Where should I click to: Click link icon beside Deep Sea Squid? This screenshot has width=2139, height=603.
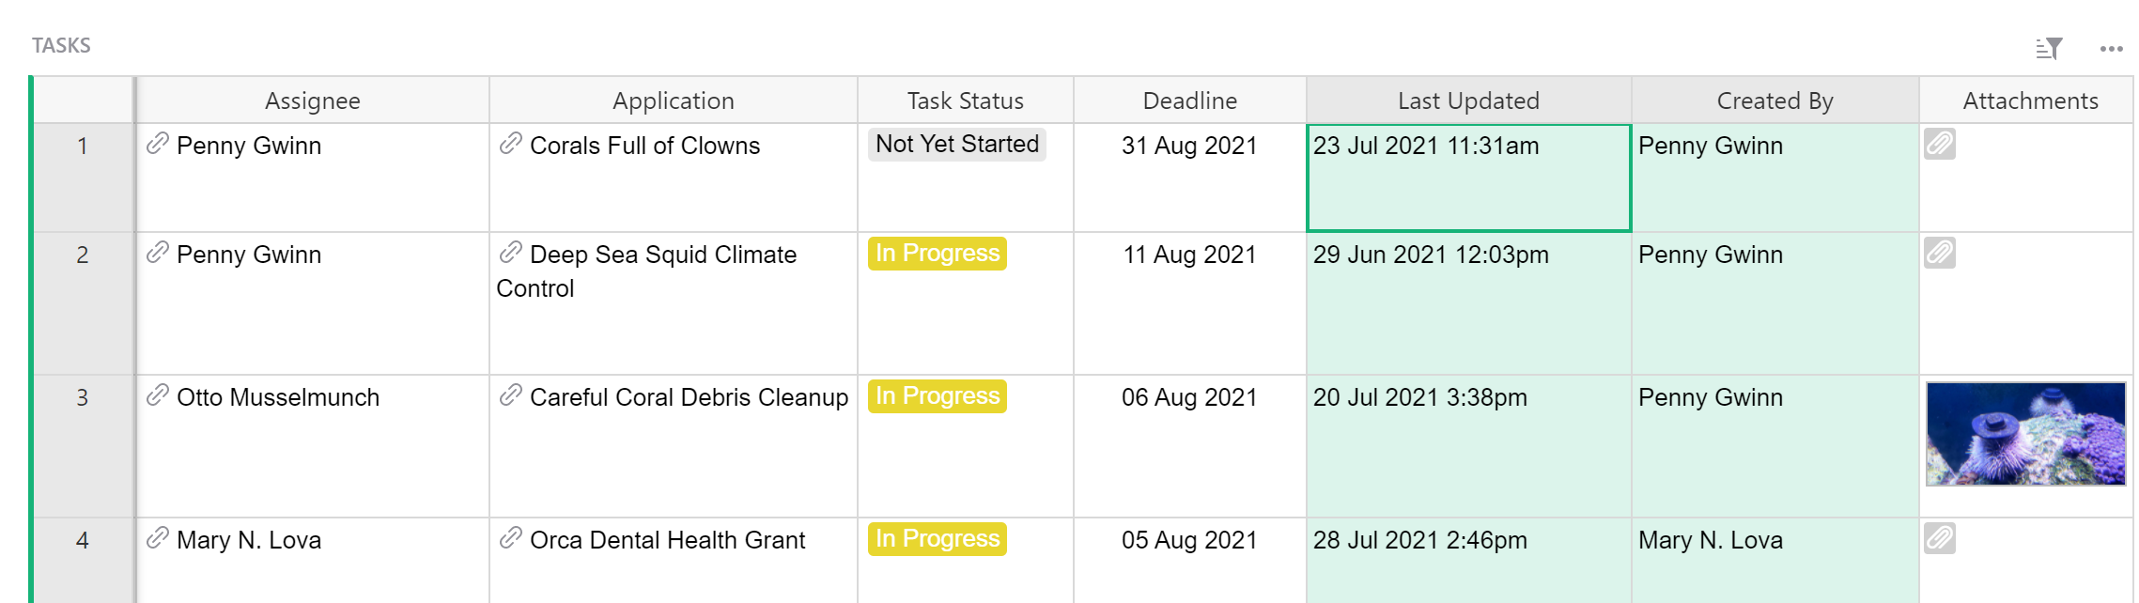tap(510, 254)
